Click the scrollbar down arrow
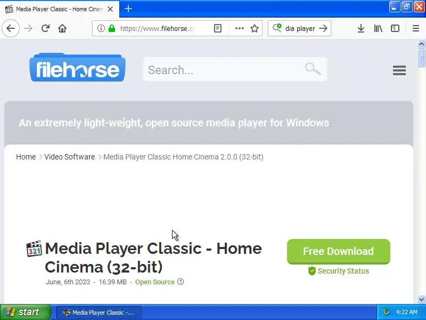 tap(421, 299)
